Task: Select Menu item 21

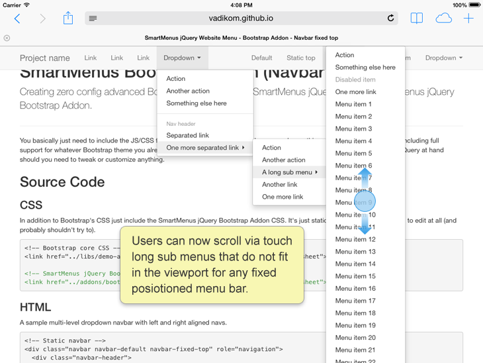Action: (x=365, y=350)
